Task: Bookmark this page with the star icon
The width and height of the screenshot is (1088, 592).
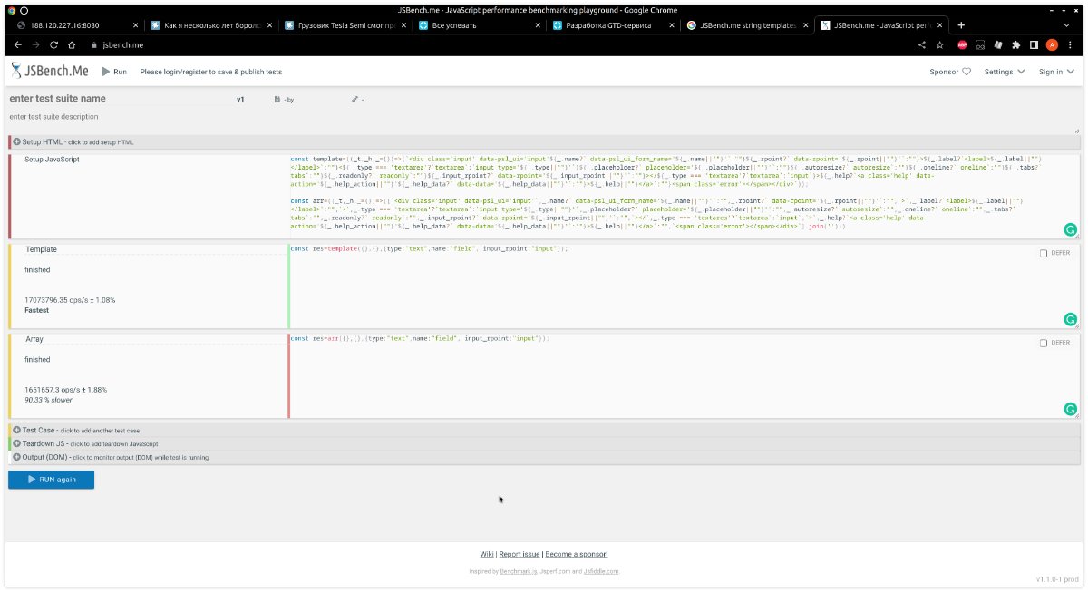Action: (940, 44)
